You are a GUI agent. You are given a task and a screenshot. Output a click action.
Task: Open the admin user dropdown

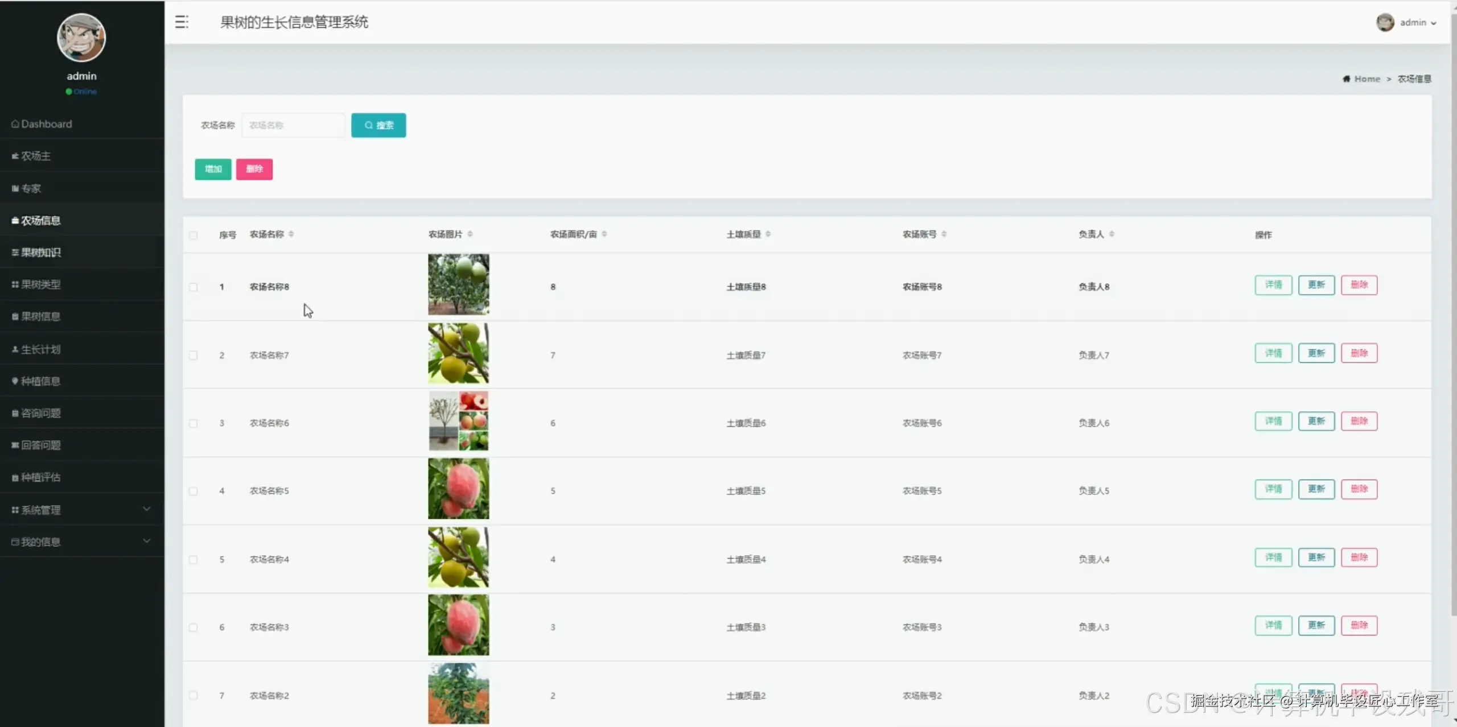tap(1418, 23)
